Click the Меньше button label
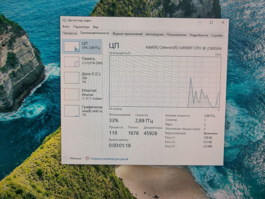265x199 pixels. [x=75, y=158]
